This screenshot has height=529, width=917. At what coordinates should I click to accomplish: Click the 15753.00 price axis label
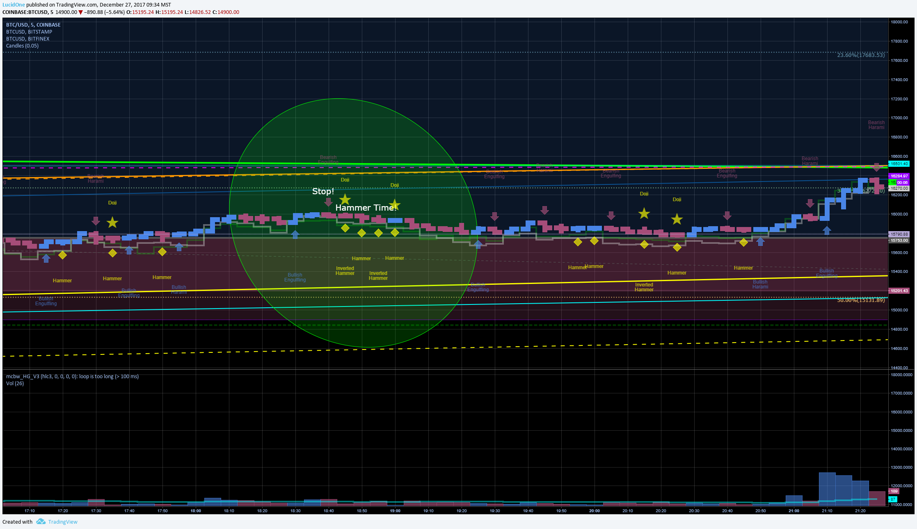coord(899,241)
